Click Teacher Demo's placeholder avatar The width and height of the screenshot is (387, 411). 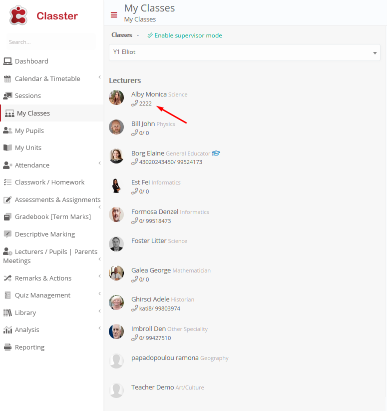[116, 390]
